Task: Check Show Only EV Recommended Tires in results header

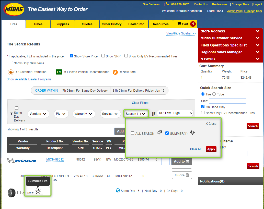Action: pos(126,56)
